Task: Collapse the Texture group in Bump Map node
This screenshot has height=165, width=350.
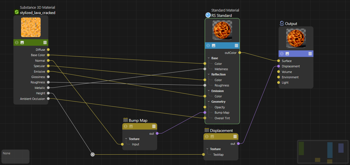Action: [126, 139]
